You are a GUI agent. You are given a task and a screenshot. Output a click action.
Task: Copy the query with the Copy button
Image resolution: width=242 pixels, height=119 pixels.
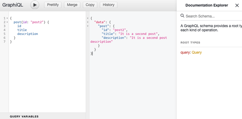[90, 5]
